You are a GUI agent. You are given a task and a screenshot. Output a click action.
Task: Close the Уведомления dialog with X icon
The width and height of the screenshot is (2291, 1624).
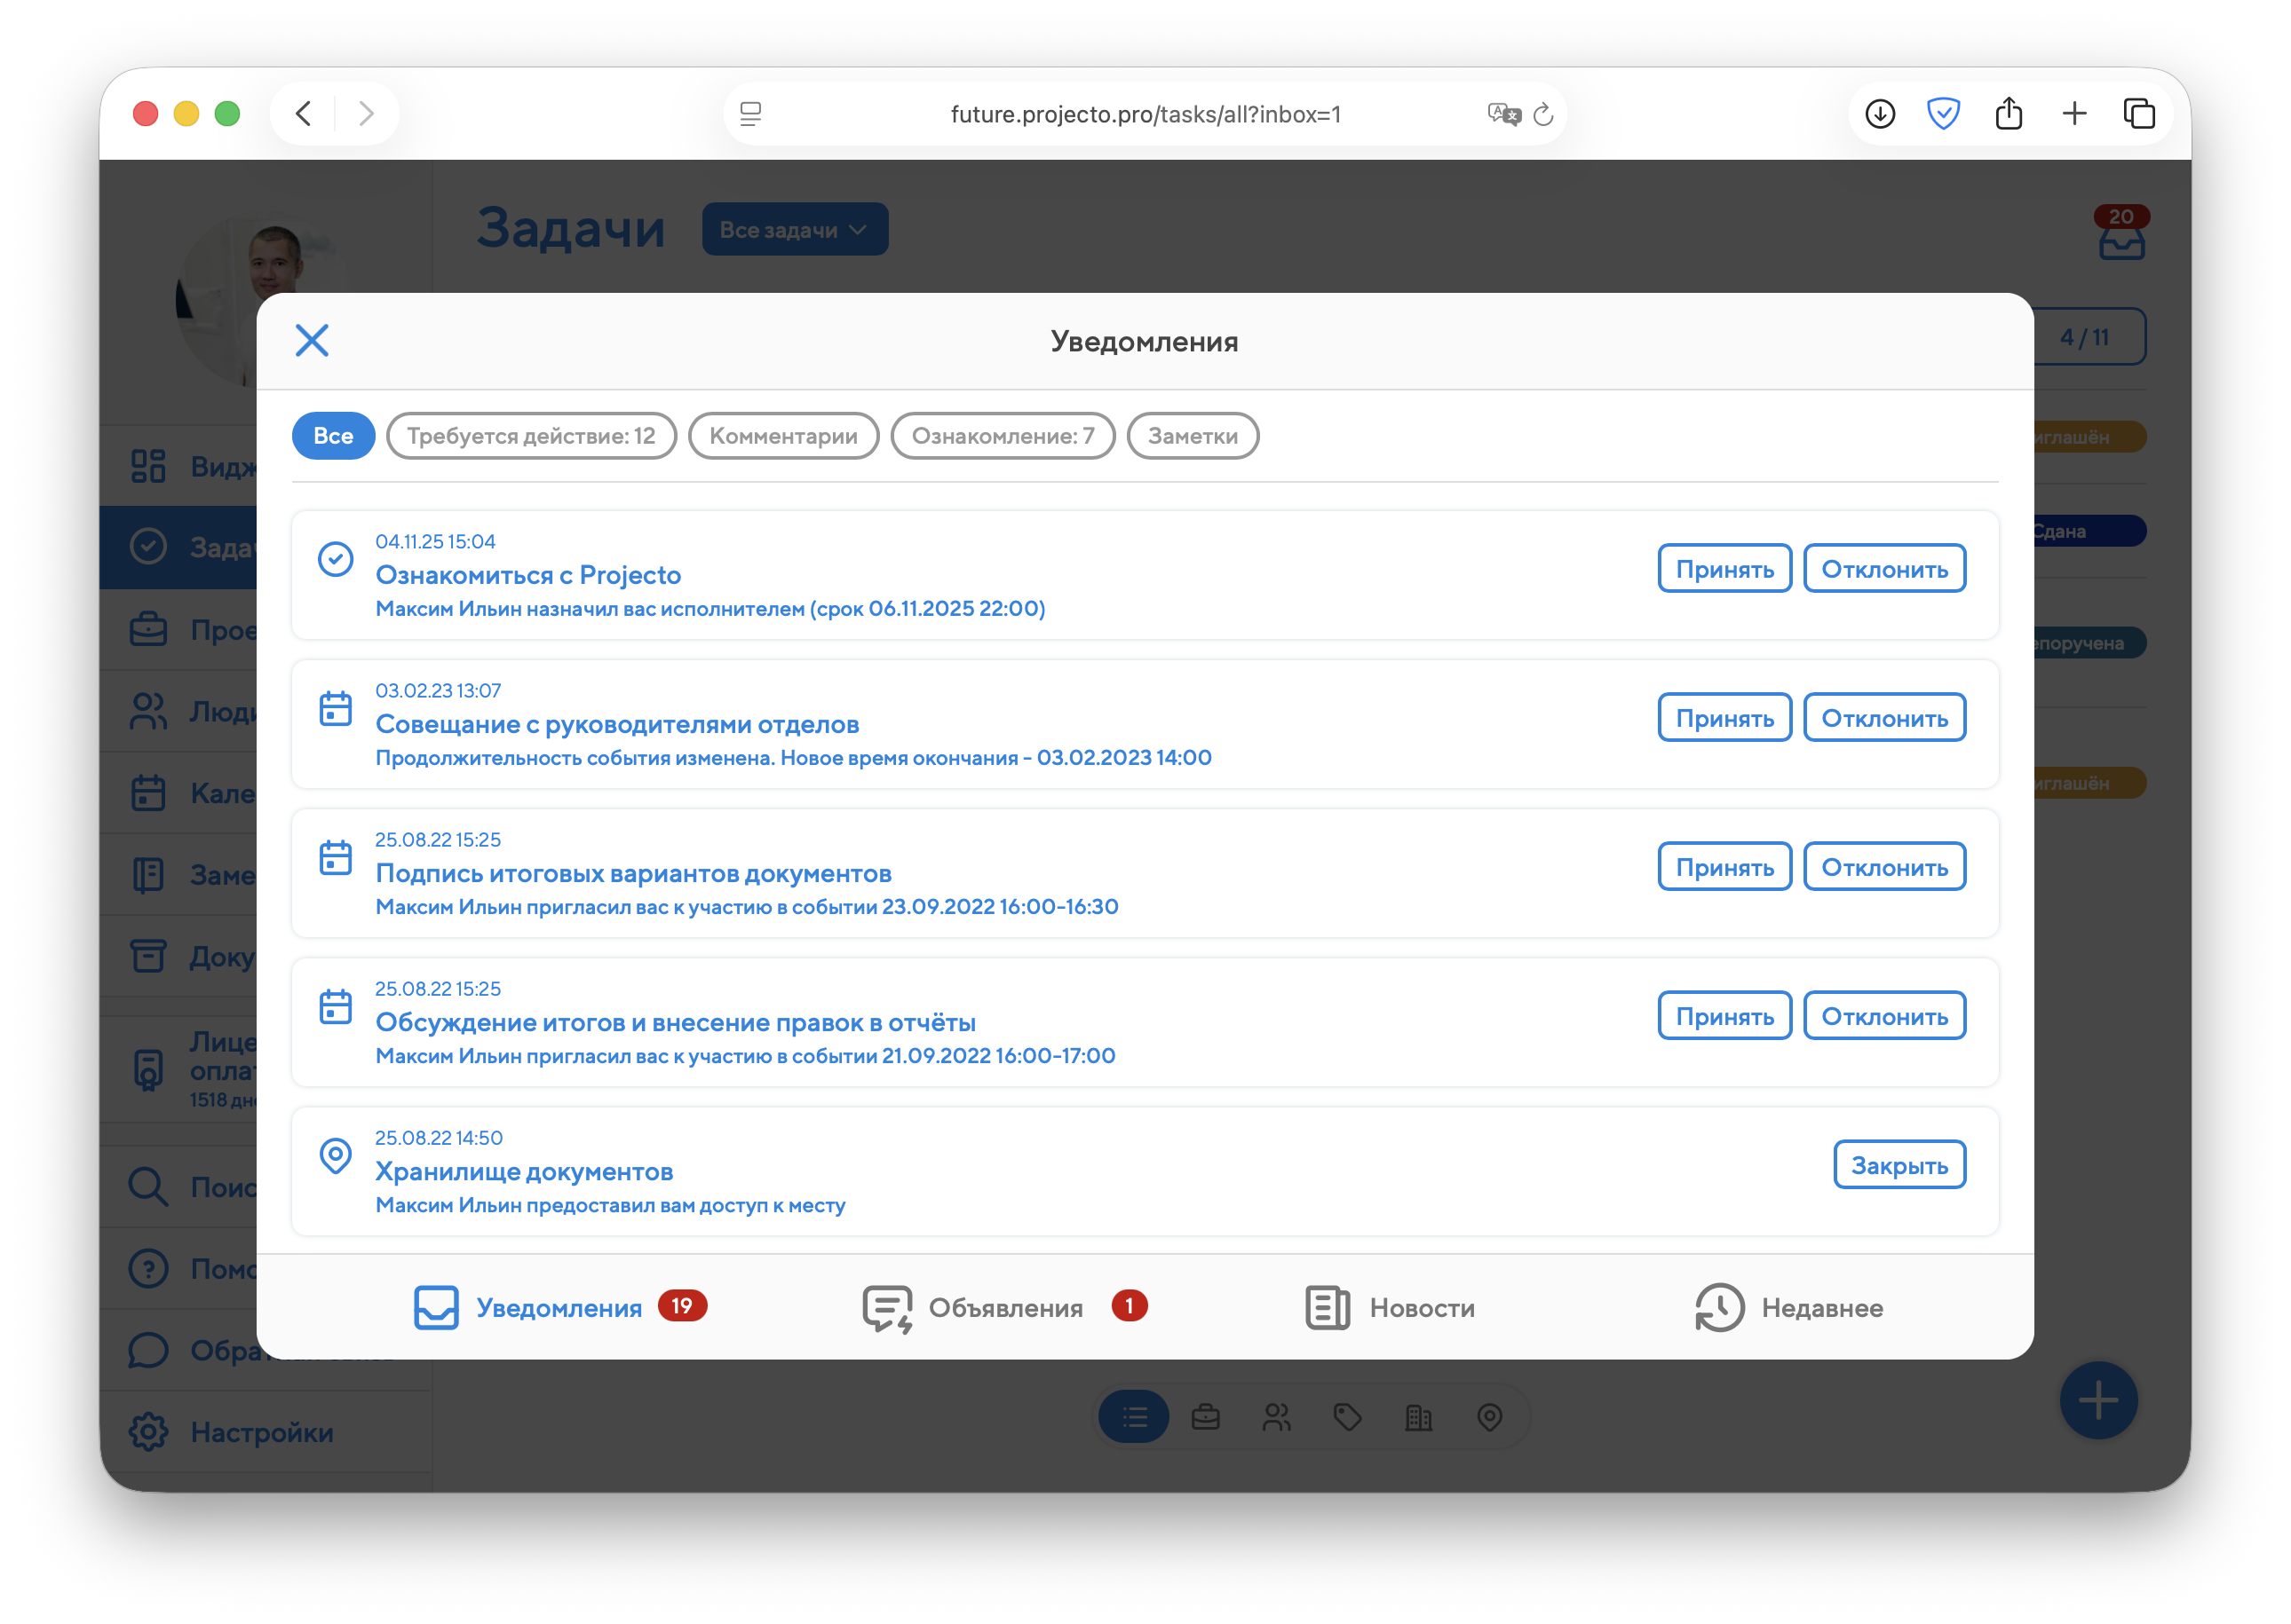pos(311,340)
